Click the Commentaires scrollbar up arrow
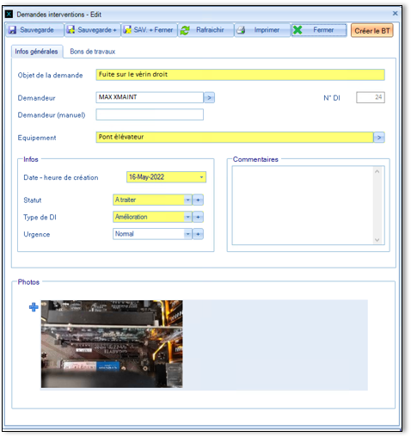Image resolution: width=411 pixels, height=437 pixels. point(377,171)
